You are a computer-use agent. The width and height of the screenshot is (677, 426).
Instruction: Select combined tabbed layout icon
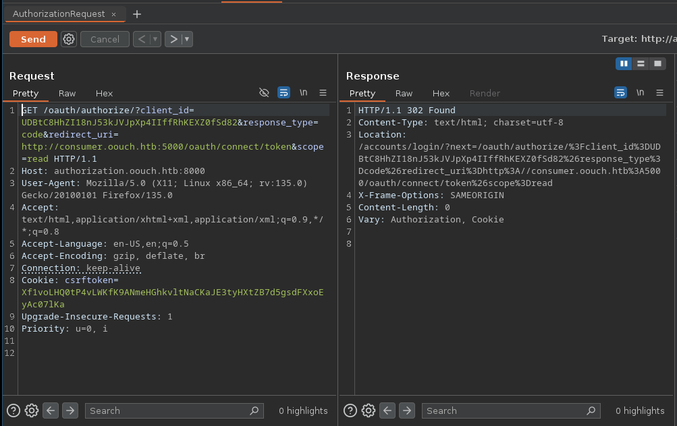[657, 63]
